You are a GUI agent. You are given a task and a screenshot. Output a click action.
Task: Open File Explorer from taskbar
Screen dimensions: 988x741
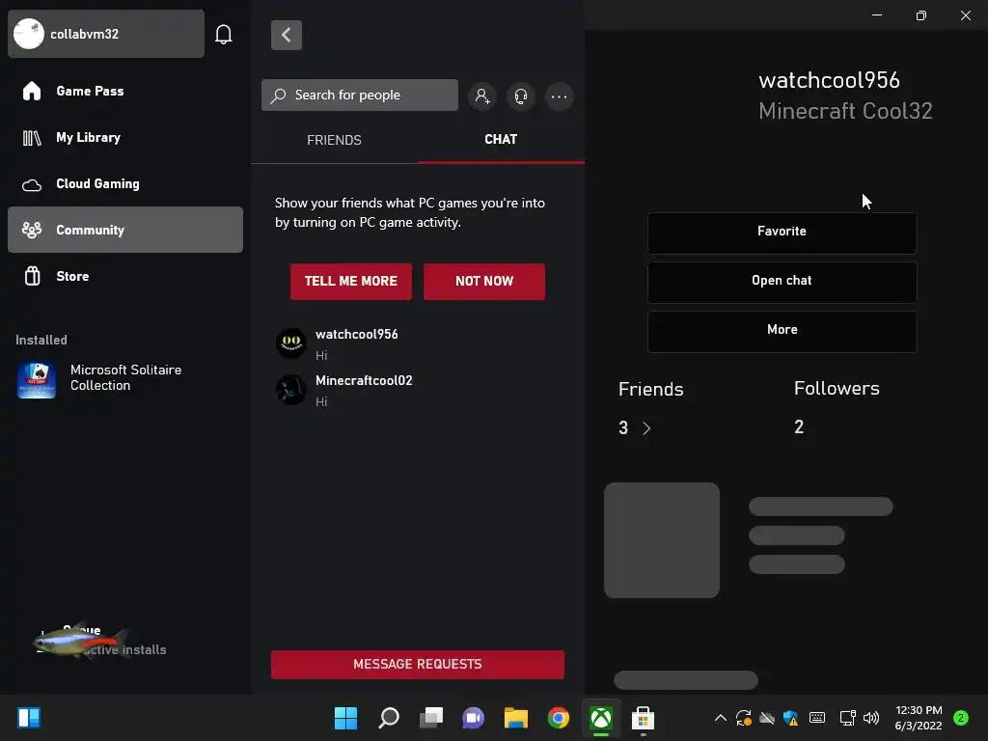pyautogui.click(x=515, y=718)
